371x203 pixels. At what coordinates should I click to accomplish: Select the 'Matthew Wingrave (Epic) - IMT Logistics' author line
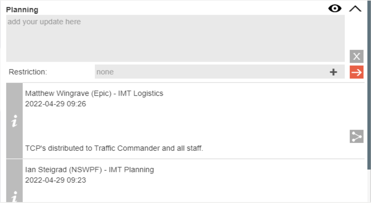point(94,93)
